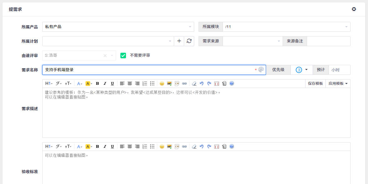Click the 预计 hours input field
The height and width of the screenshot is (184, 368).
339,70
